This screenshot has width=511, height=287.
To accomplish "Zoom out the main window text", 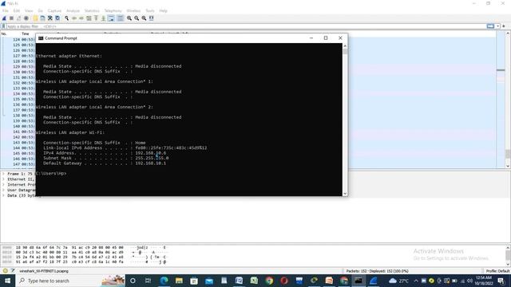I will [x=137, y=18].
